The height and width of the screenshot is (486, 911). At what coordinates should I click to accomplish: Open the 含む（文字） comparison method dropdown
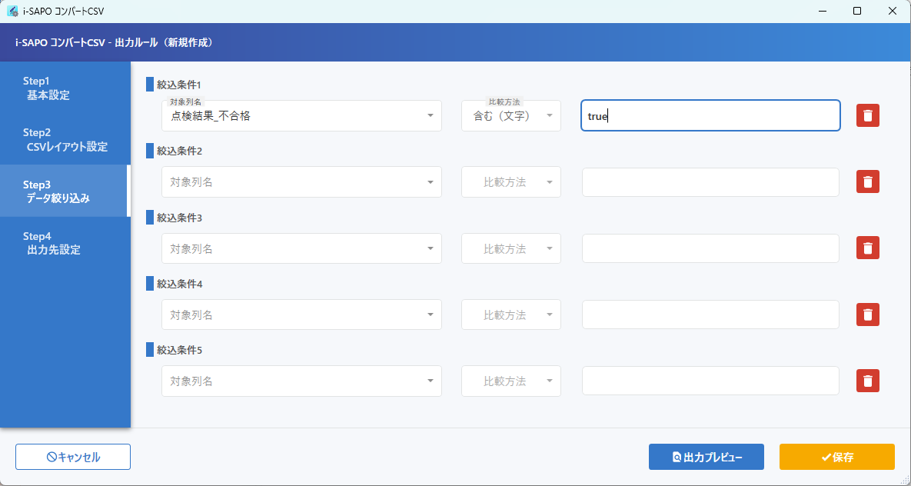(x=510, y=115)
